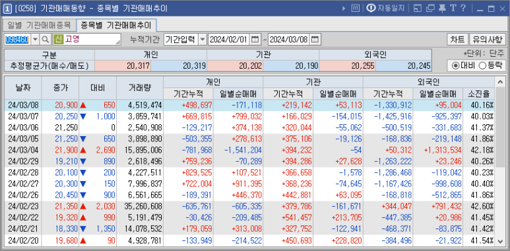Open the start date calendar picker

(x=255, y=40)
